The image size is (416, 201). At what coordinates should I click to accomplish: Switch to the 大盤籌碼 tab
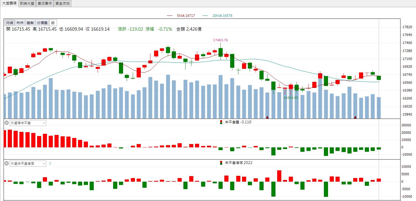coord(9,3)
